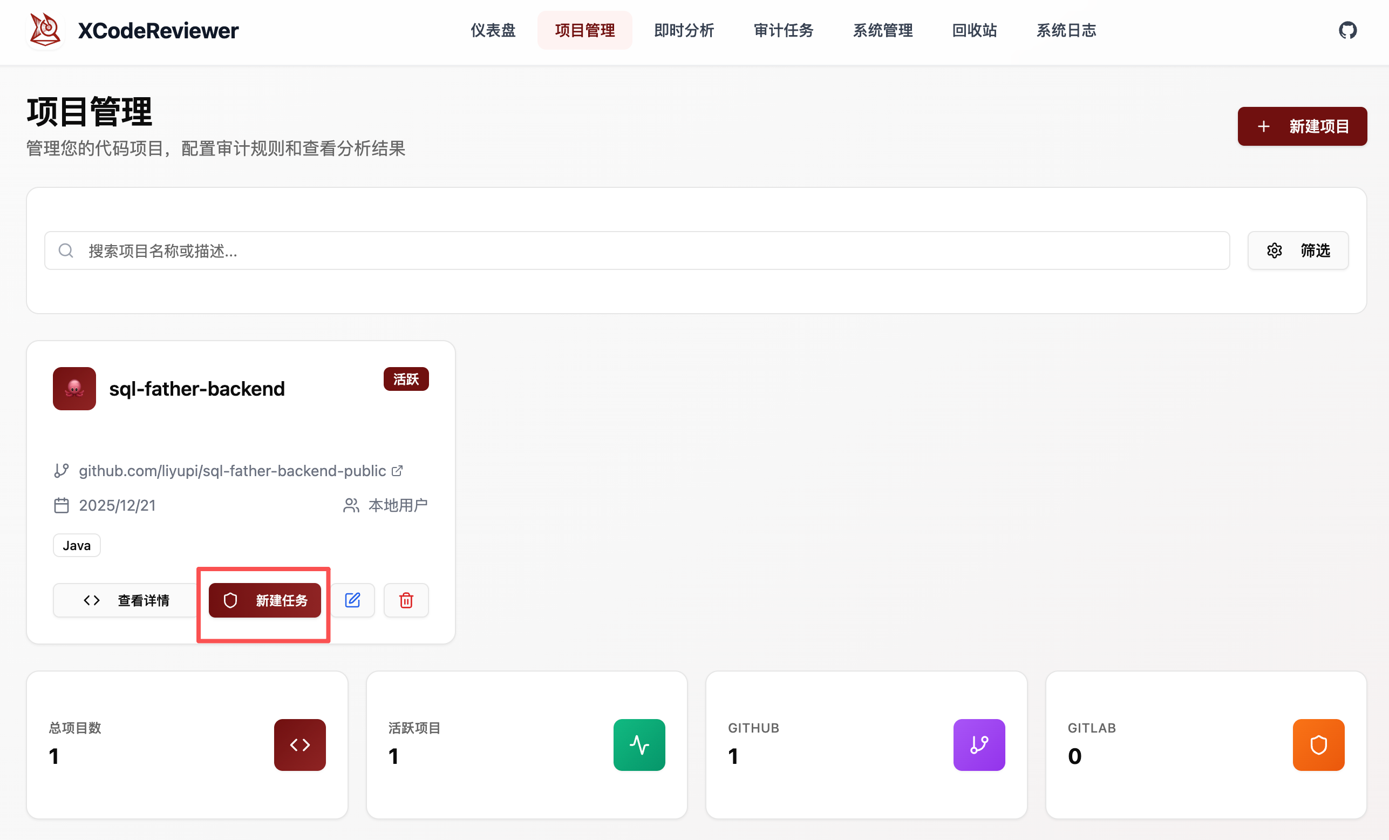Click the external link icon next to repository URL
1389x840 pixels.
397,471
